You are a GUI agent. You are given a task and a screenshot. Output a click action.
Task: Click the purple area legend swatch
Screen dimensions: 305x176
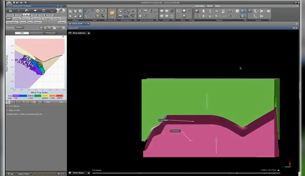16,96
